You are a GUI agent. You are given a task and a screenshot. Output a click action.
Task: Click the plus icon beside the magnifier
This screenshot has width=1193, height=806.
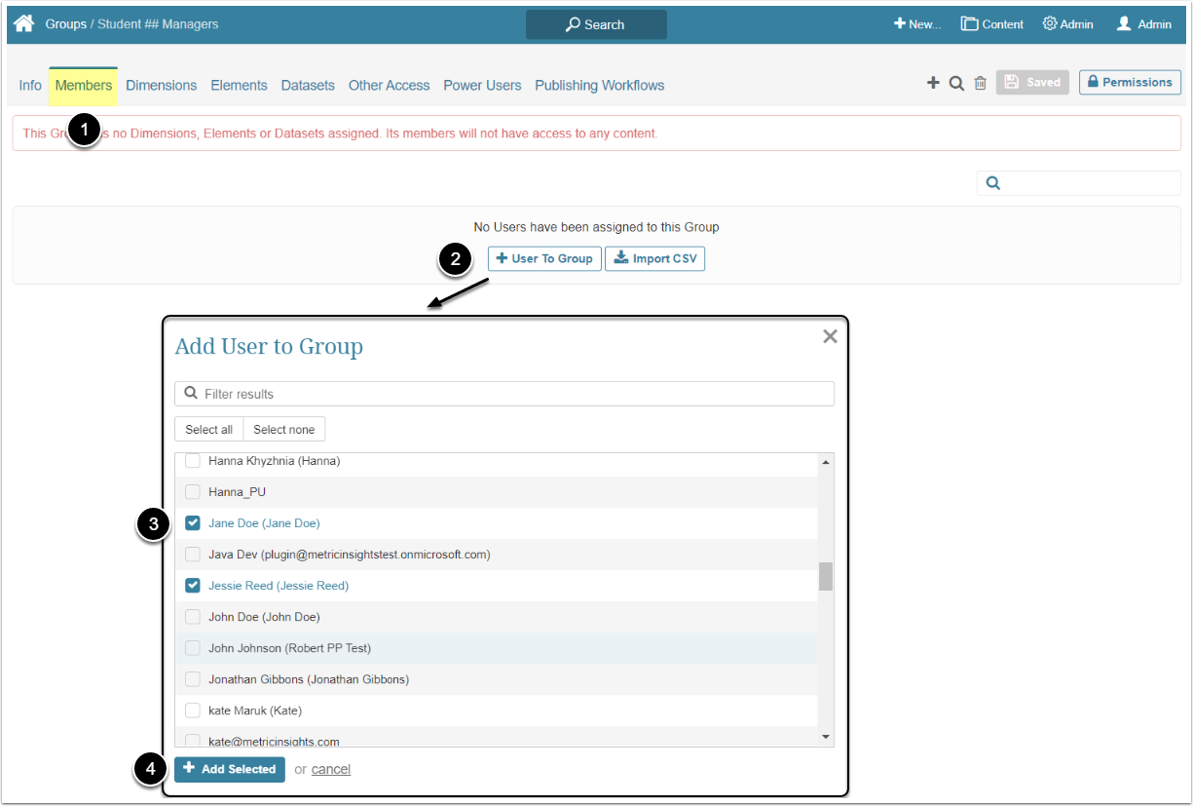pos(933,84)
